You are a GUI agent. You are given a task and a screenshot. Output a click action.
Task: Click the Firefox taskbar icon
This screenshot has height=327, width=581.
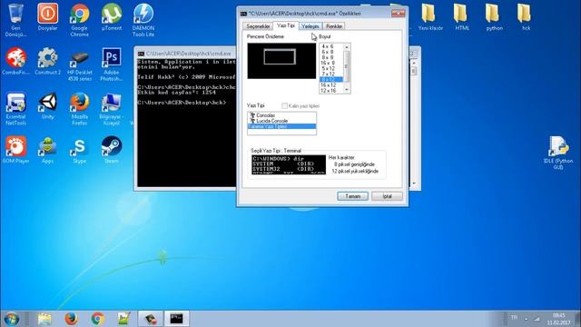[71, 319]
